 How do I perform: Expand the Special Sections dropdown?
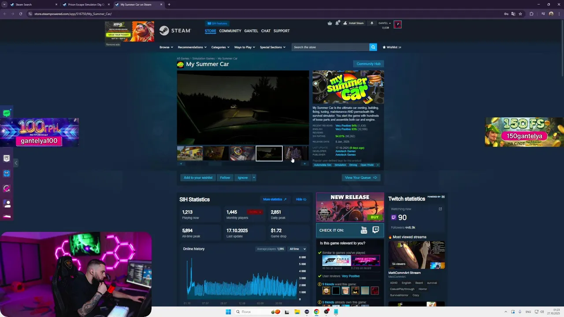point(272,47)
